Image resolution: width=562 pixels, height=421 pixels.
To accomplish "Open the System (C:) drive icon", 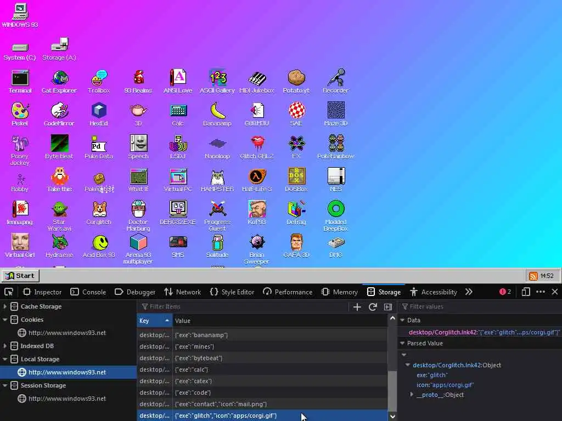I will click(20, 52).
